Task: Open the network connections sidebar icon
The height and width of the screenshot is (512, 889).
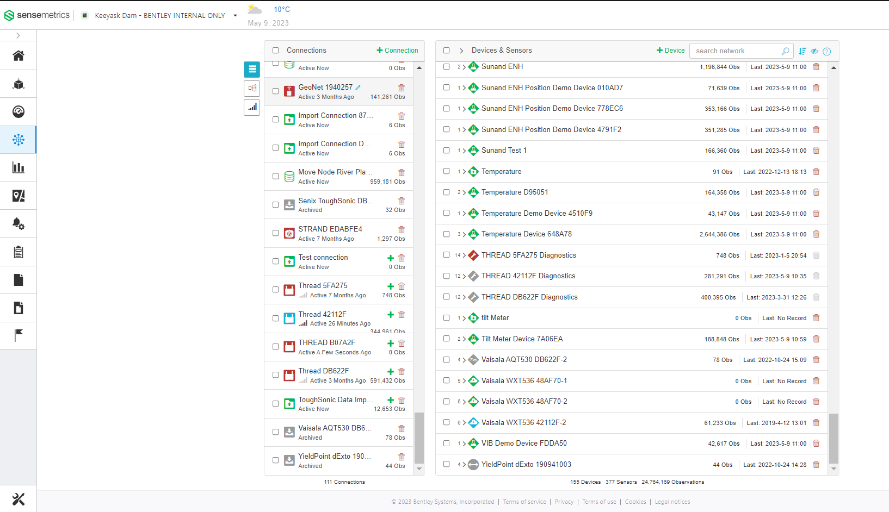Action: click(18, 140)
